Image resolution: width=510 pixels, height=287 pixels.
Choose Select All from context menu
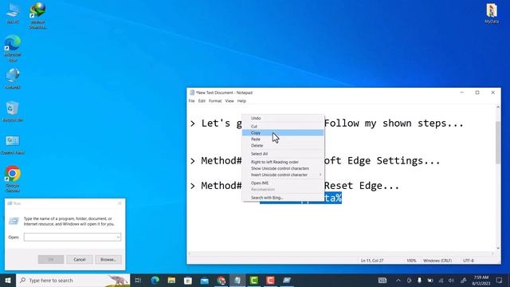tap(283, 154)
